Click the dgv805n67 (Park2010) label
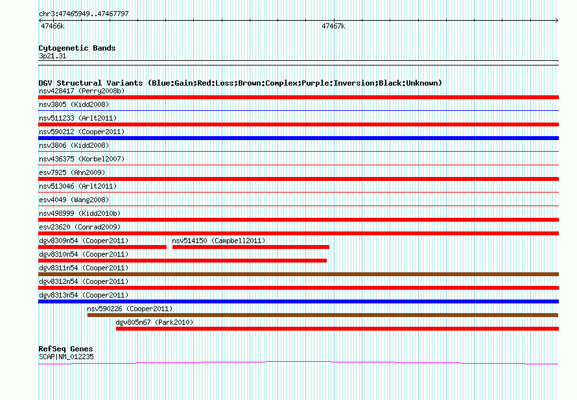Image resolution: width=577 pixels, height=400 pixels. coord(154,322)
